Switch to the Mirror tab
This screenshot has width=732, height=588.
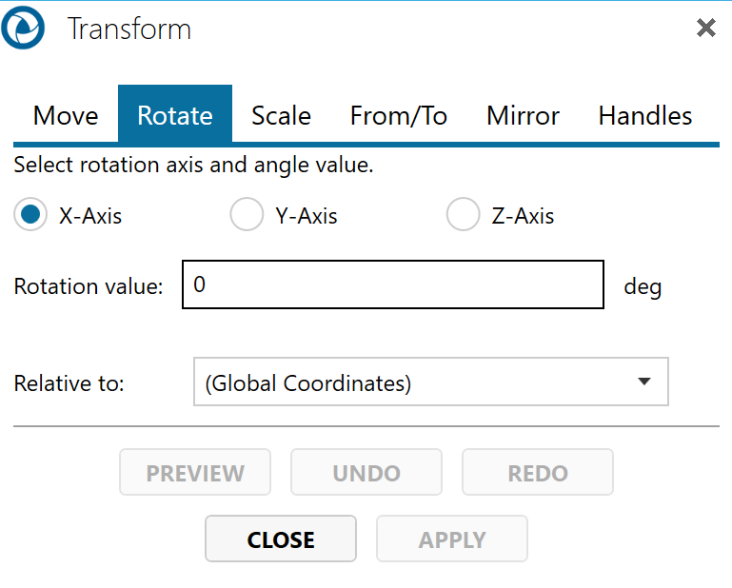coord(523,116)
